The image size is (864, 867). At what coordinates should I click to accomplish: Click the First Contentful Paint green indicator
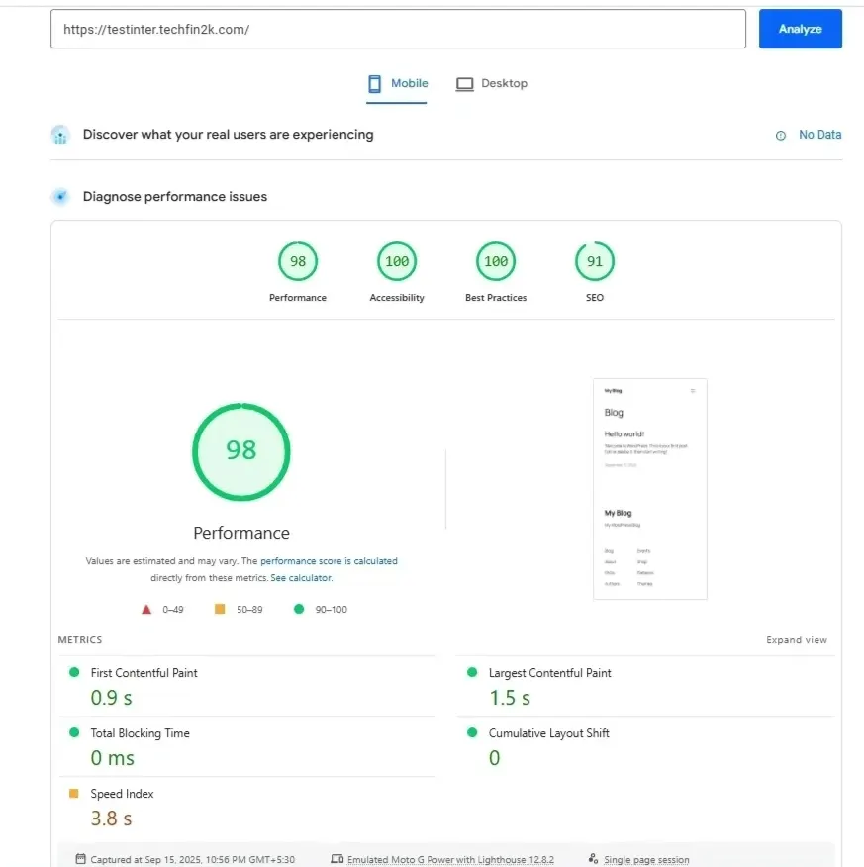(74, 672)
